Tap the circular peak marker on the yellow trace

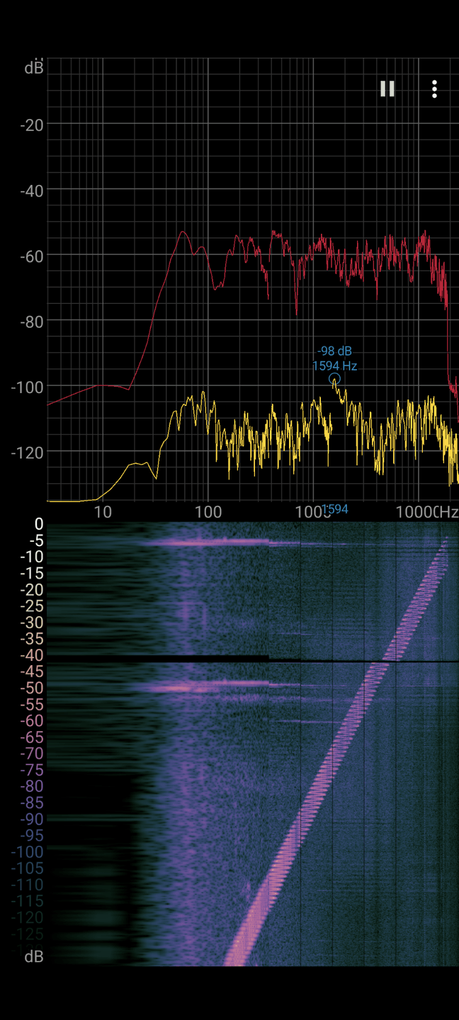click(334, 380)
